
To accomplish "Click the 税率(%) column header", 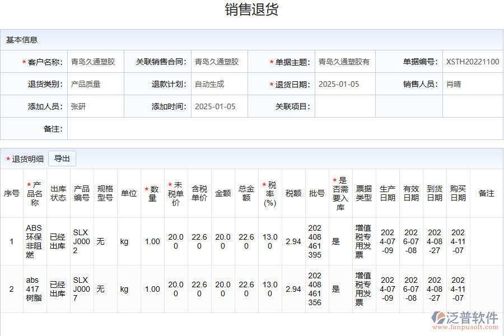I will pos(269,193).
